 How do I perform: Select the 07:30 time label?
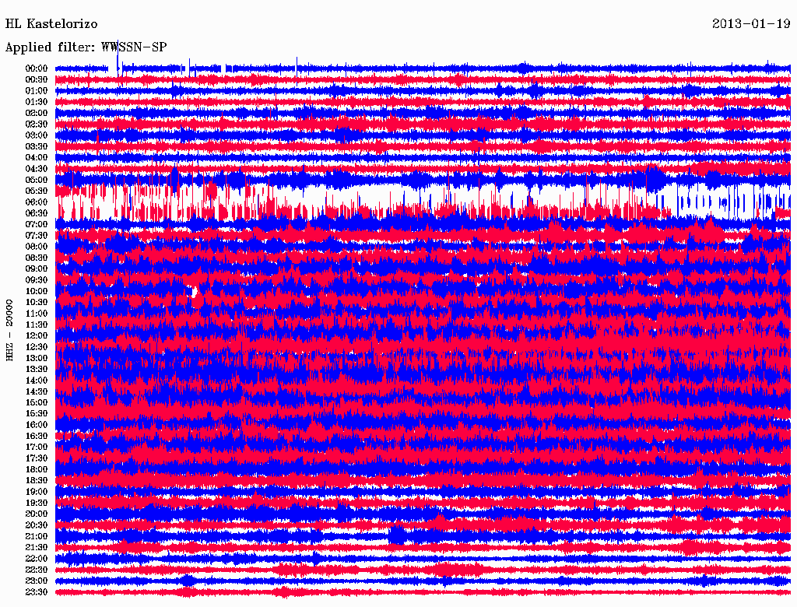pyautogui.click(x=37, y=236)
